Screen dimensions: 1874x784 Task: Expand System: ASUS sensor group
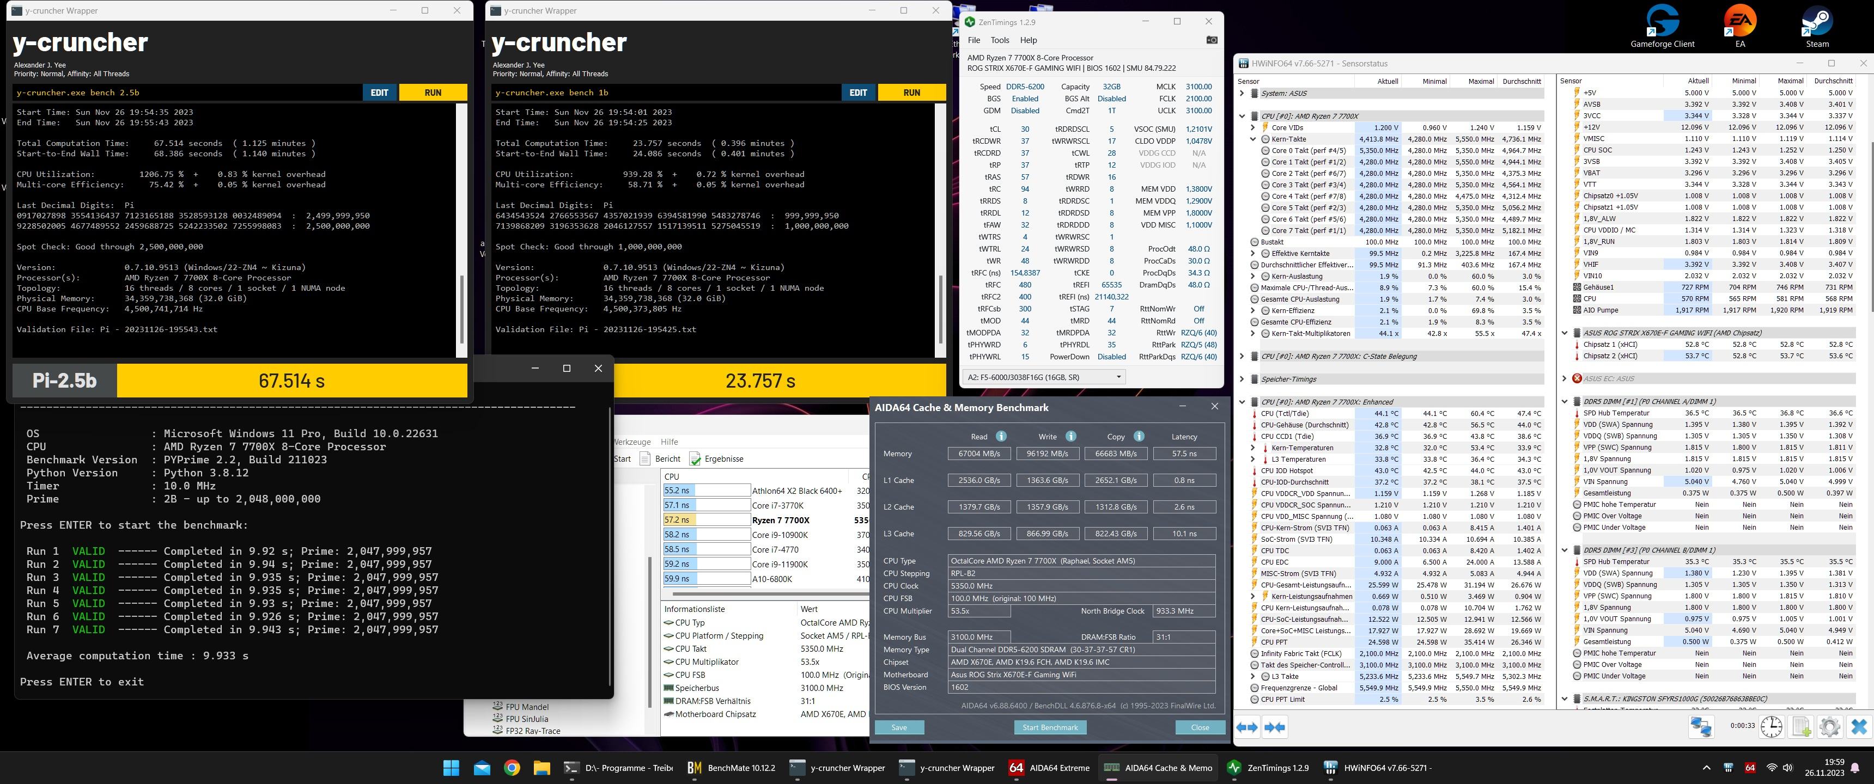click(1242, 93)
